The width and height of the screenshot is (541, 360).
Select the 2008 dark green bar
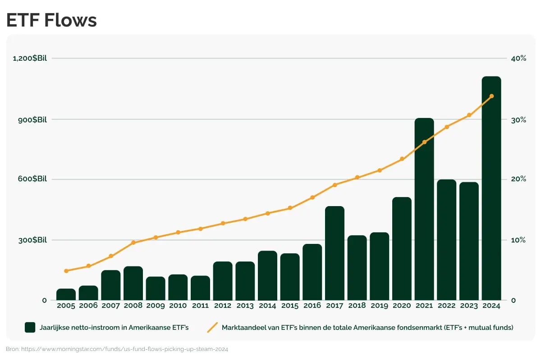pyautogui.click(x=133, y=283)
